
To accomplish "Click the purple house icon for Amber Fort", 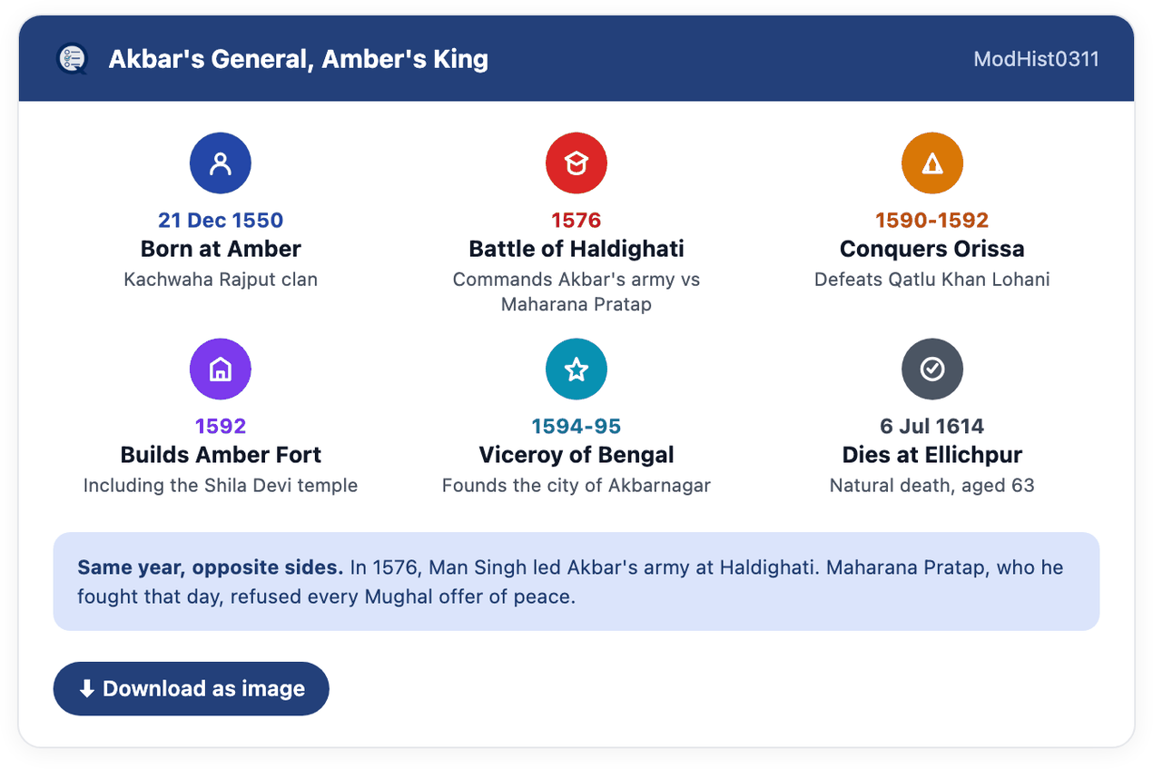I will click(x=221, y=370).
